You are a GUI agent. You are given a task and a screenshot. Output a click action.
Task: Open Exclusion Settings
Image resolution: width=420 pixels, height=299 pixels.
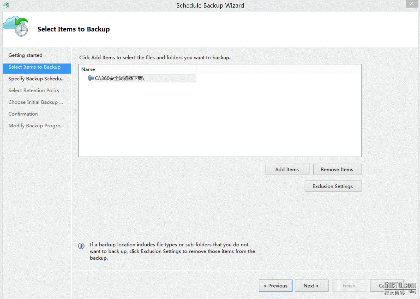(x=333, y=186)
